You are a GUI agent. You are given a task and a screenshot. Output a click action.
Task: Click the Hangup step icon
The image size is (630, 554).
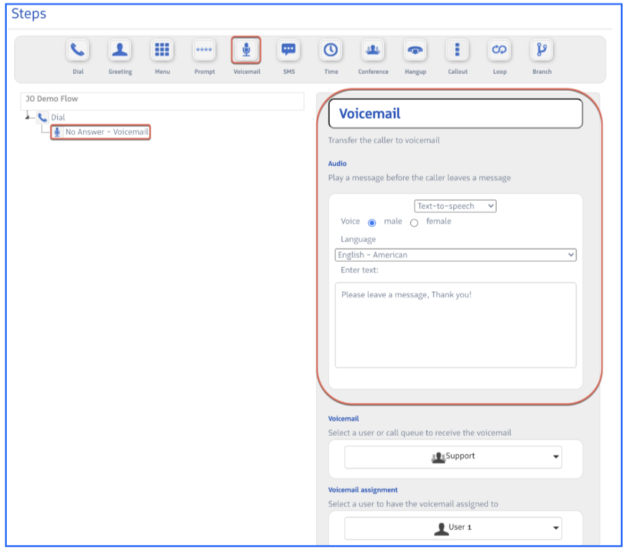[415, 50]
